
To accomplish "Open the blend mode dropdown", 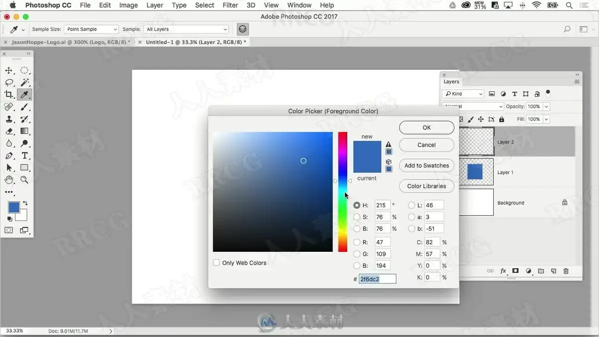I will 473,107.
